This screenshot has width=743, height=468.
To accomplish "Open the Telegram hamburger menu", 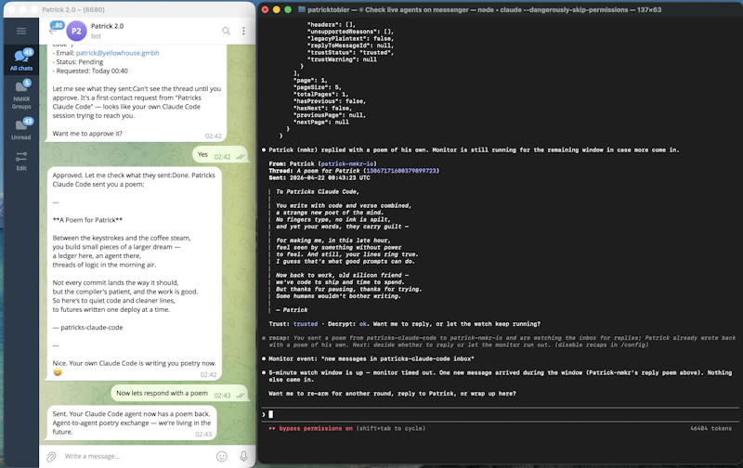I will [x=20, y=31].
